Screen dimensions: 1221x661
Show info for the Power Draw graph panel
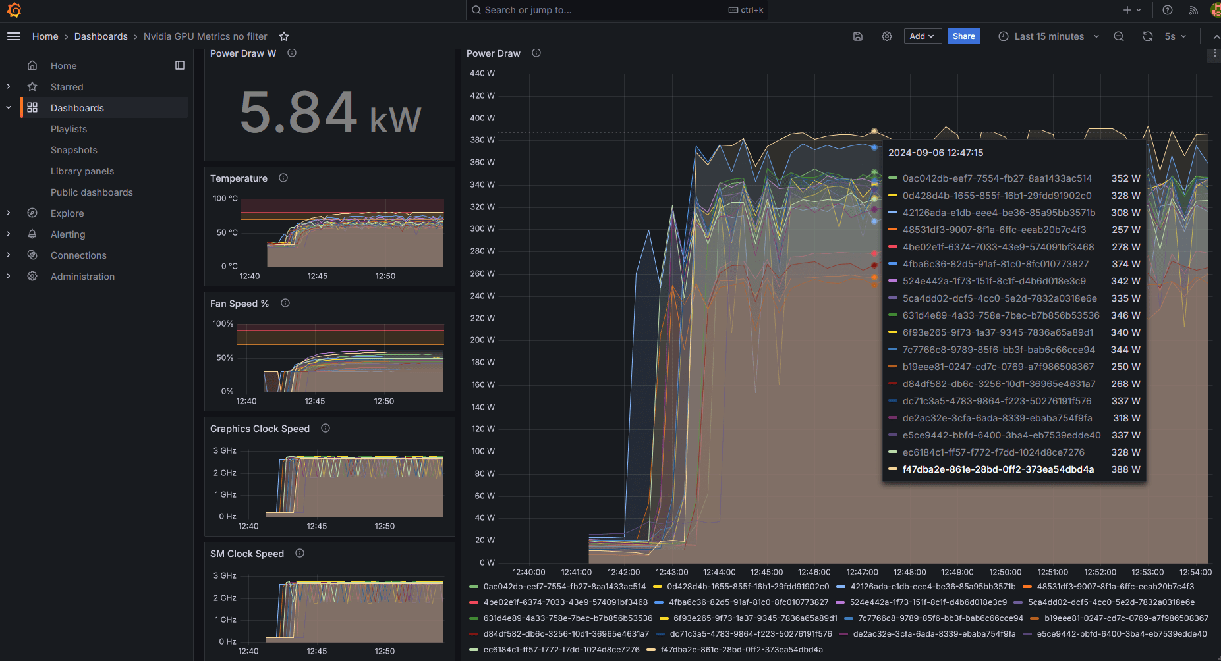(536, 53)
